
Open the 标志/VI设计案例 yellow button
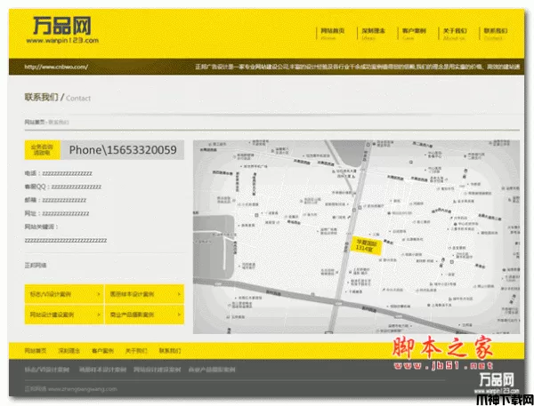click(64, 294)
